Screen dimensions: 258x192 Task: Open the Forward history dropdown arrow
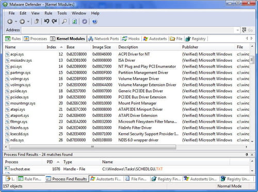tap(28, 22)
